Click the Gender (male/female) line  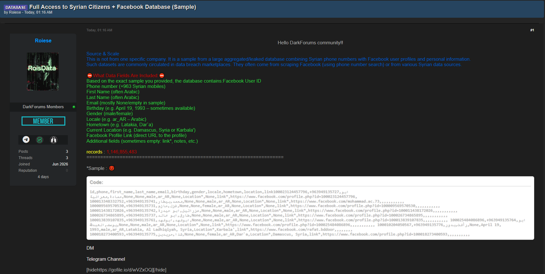(x=110, y=114)
